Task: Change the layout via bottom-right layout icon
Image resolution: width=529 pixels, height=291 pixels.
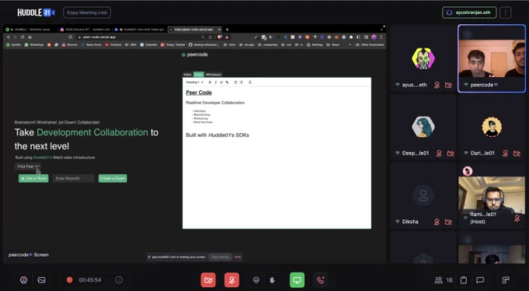Action: tap(506, 280)
